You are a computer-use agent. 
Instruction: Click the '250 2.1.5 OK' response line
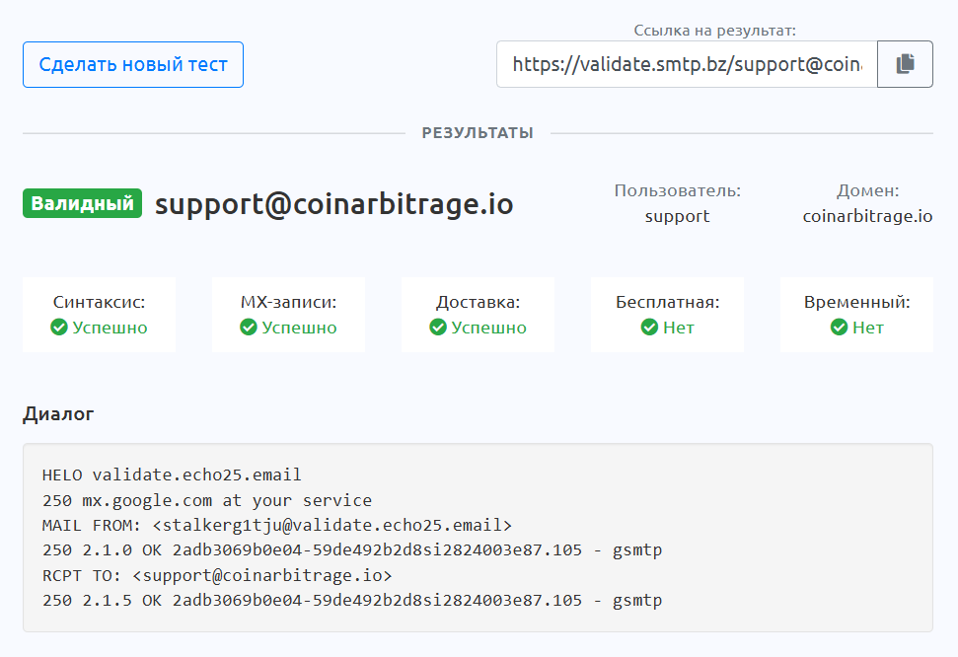coord(352,601)
